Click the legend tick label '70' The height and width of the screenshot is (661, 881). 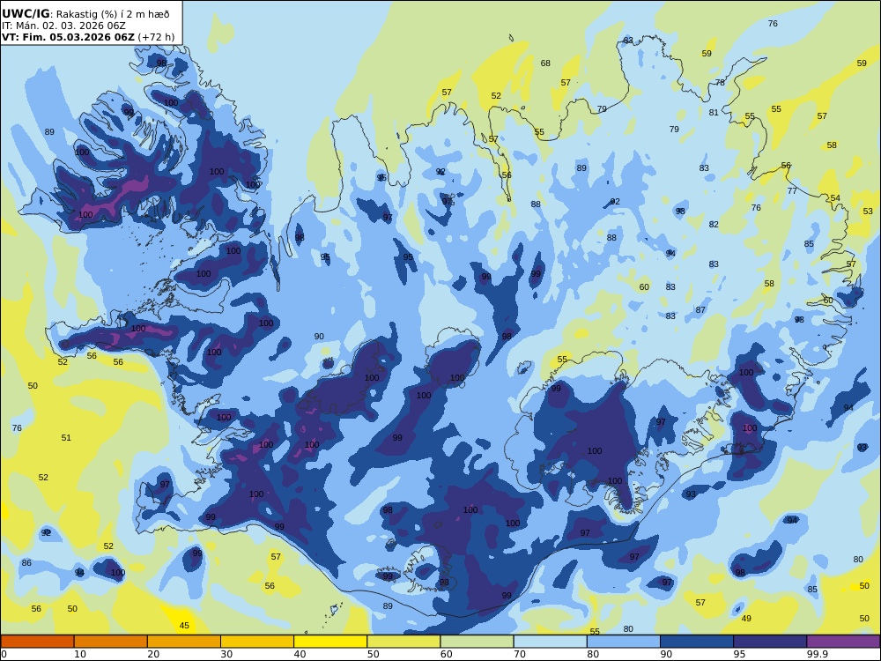point(520,654)
